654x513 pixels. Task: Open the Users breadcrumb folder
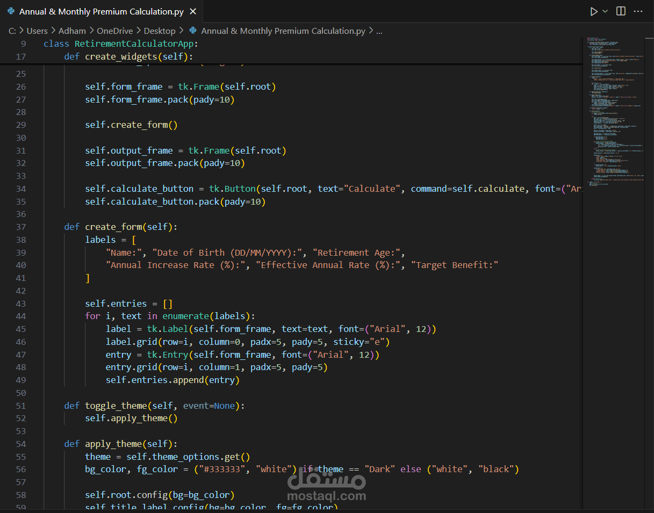point(37,31)
